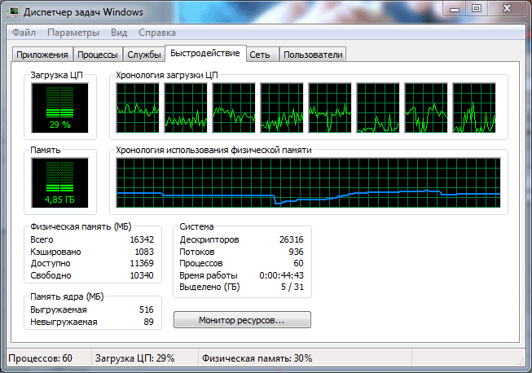
Task: Open the Параметры menu
Action: click(x=73, y=33)
